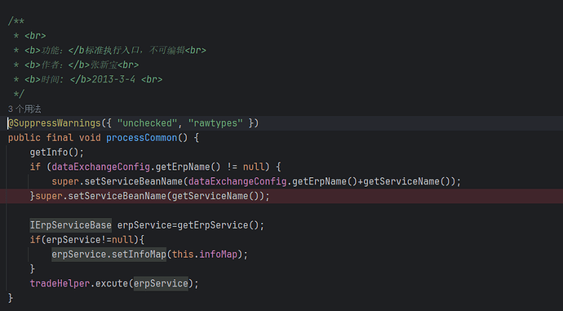Viewport: 563px width, 311px height.
Task: Click the processCommon method name
Action: coord(141,138)
